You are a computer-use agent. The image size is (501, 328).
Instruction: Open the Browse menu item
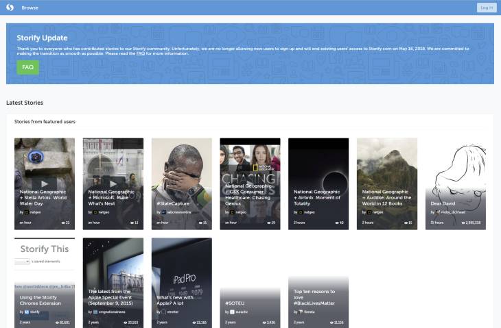coord(30,8)
